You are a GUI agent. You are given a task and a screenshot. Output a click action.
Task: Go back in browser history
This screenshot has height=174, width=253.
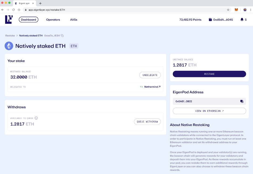pos(3,10)
